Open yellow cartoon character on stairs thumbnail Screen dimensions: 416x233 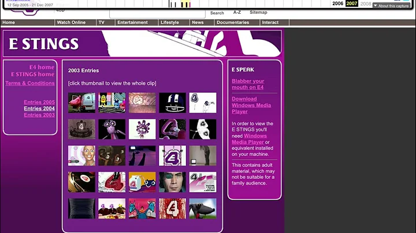click(x=112, y=103)
